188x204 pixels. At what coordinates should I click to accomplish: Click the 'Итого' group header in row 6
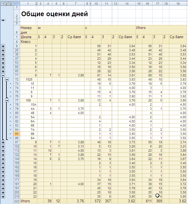click(x=161, y=30)
